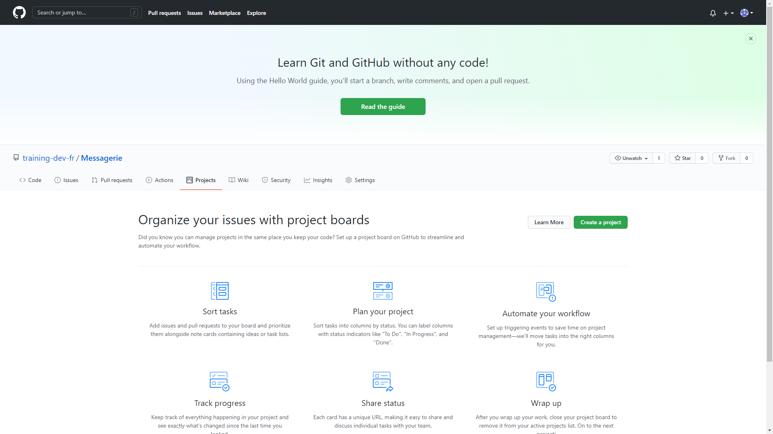Open Issues in top navigation

(195, 13)
